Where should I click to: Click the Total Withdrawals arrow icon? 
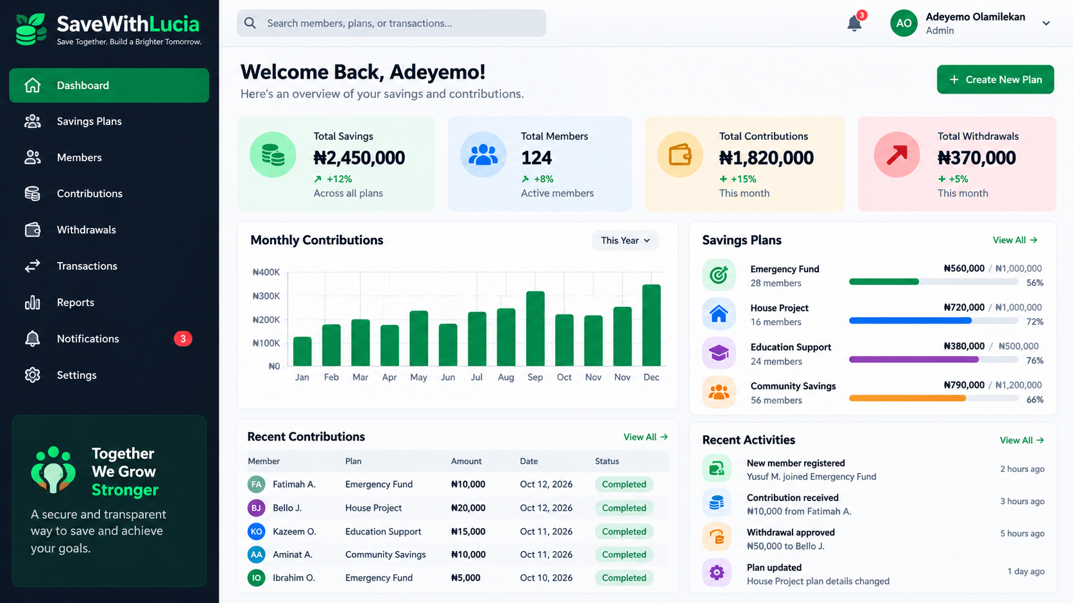[897, 154]
